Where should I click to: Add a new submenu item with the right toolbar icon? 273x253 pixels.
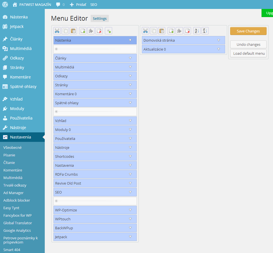click(x=171, y=31)
